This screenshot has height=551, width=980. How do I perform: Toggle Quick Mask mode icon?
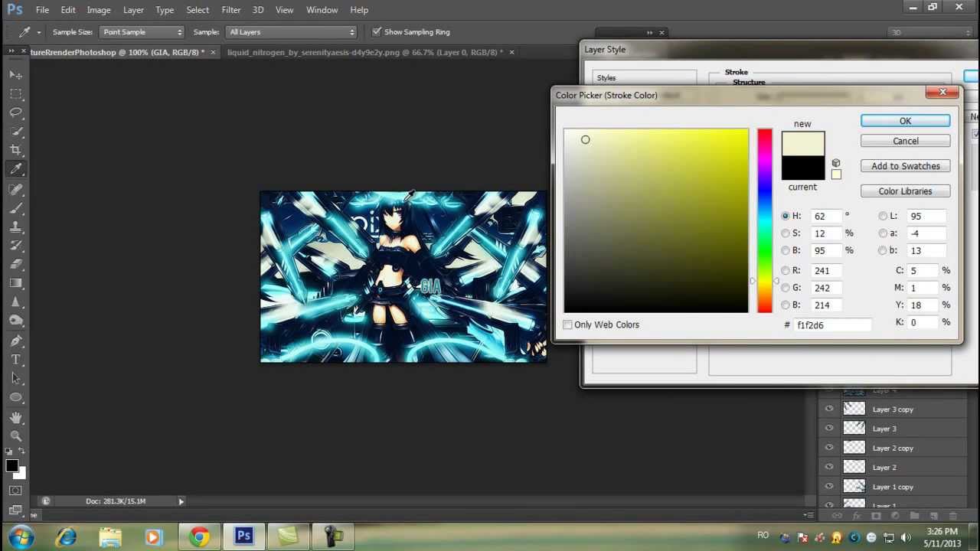(16, 491)
